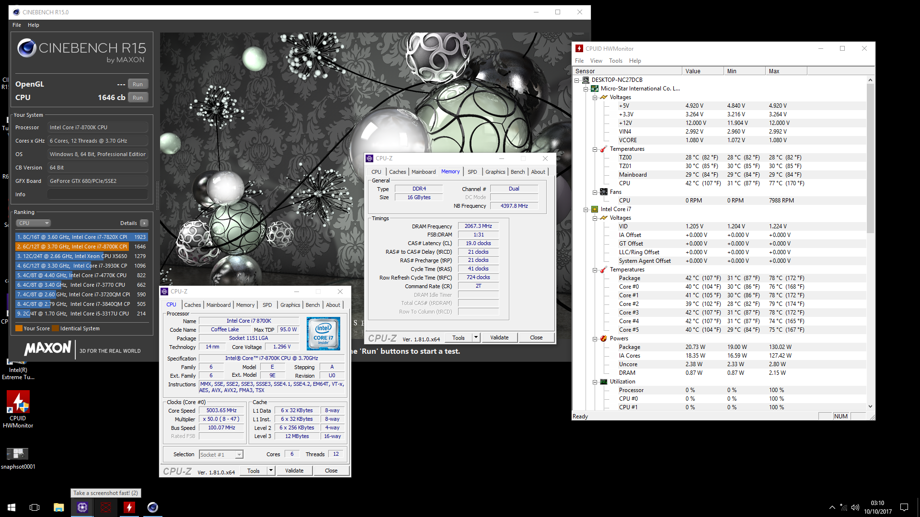Collapse the Fans node in HWMonitor

(595, 192)
